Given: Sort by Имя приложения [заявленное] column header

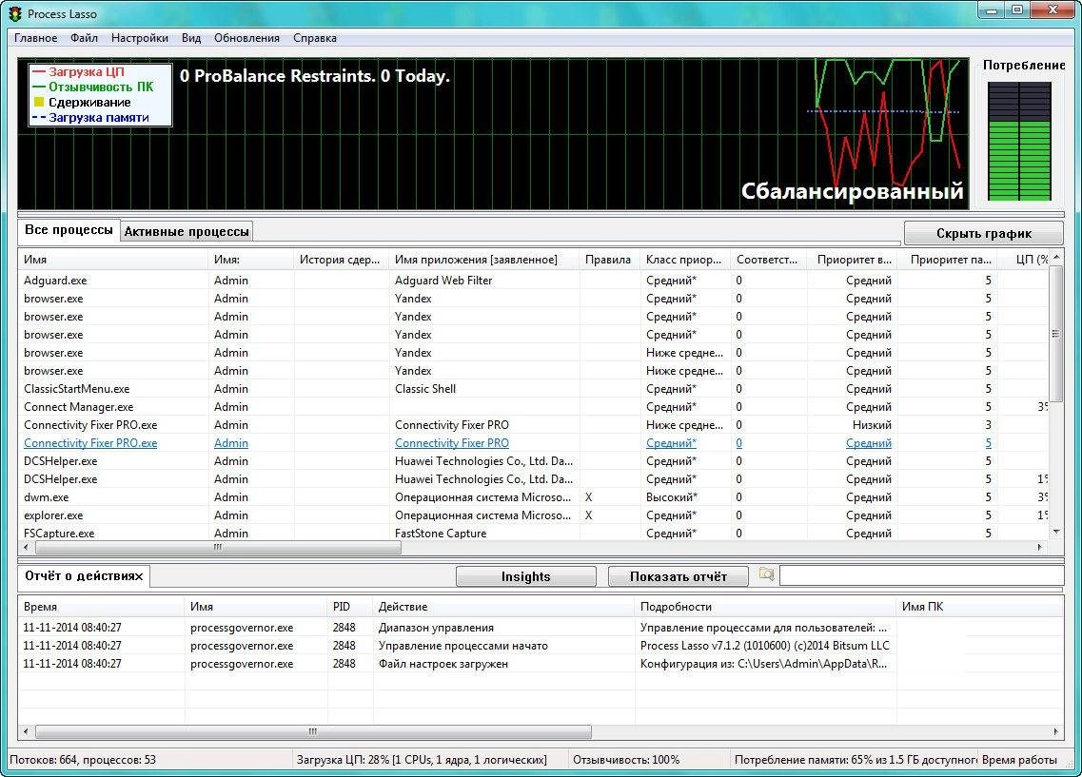Looking at the screenshot, I should pos(484,260).
